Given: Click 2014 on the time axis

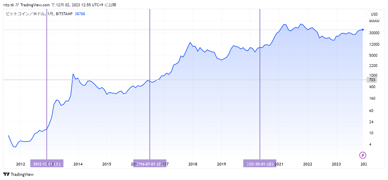Looking at the screenshot, I should pyautogui.click(x=78, y=164).
